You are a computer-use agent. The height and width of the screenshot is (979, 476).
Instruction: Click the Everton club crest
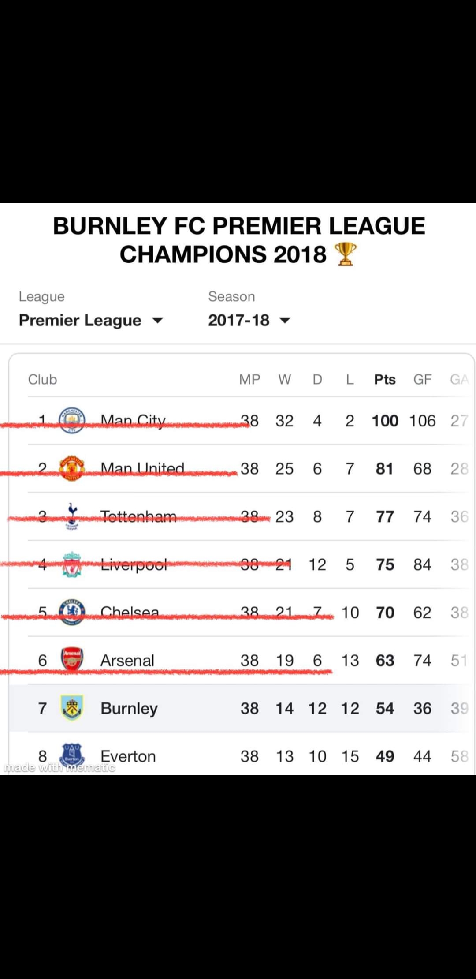click(x=72, y=755)
